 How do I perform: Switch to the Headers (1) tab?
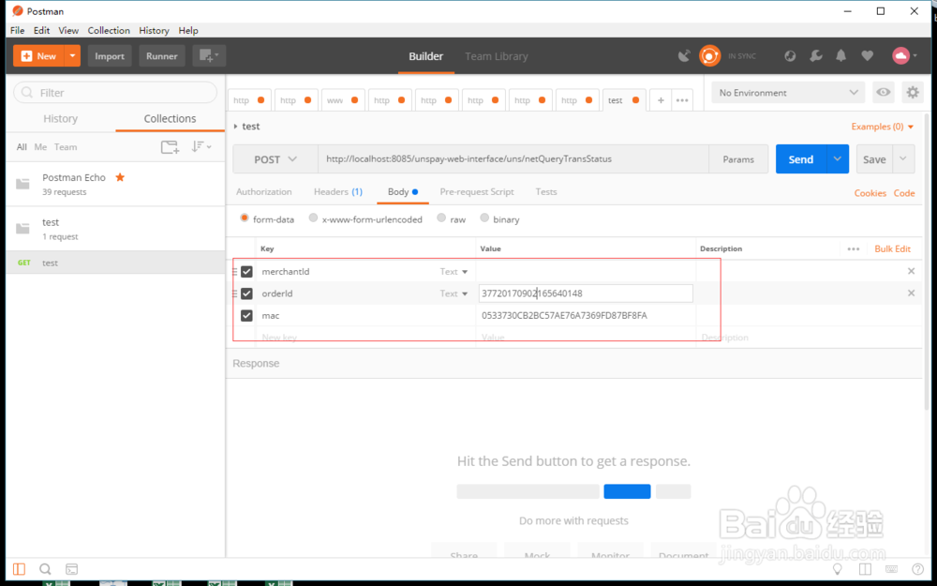pyautogui.click(x=338, y=192)
